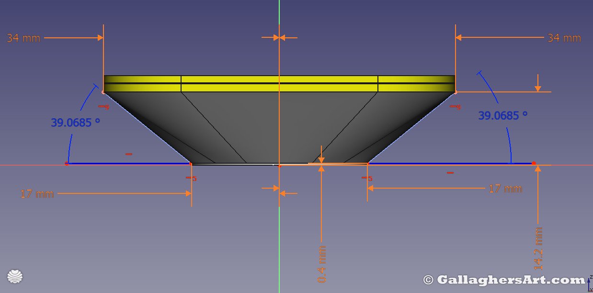
Task: Click the red endpoint of left blue line
Action: point(67,164)
